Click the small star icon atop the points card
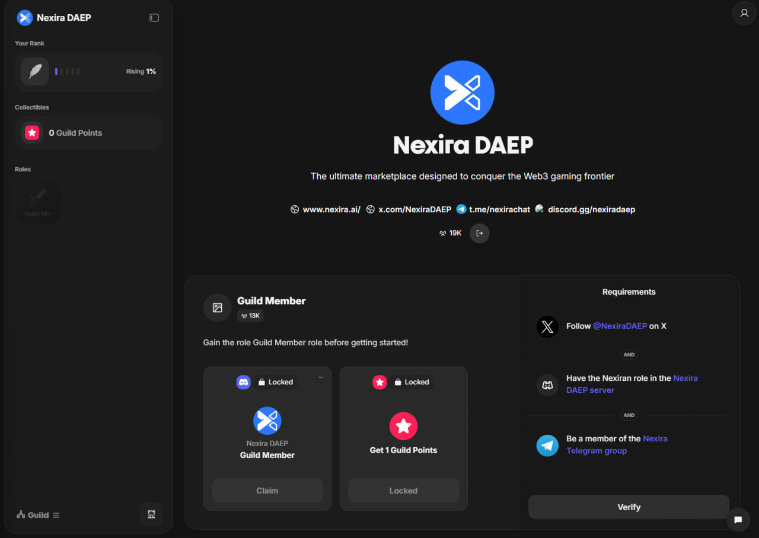The width and height of the screenshot is (759, 538). [379, 382]
